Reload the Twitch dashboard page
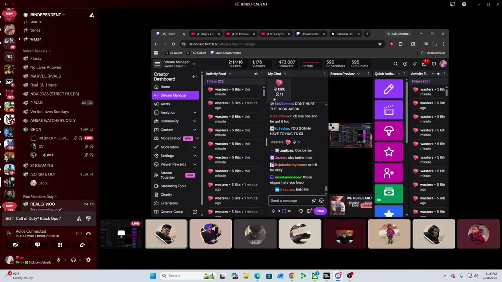This screenshot has height=282, width=502. click(x=173, y=44)
